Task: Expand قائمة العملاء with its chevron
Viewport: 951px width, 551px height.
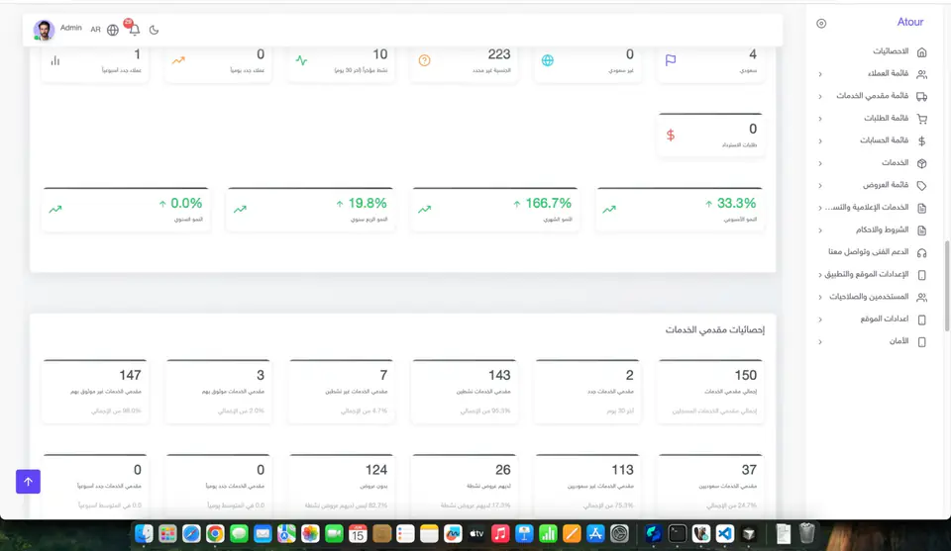Action: (x=820, y=74)
